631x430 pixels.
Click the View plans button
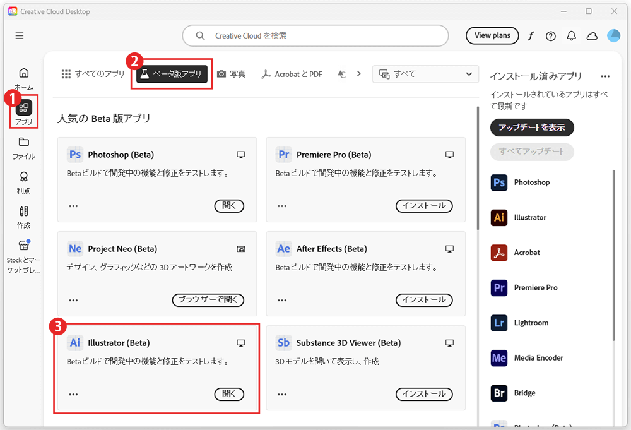(492, 36)
